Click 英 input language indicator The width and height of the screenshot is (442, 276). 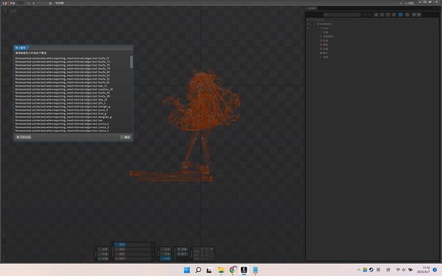[x=379, y=270]
